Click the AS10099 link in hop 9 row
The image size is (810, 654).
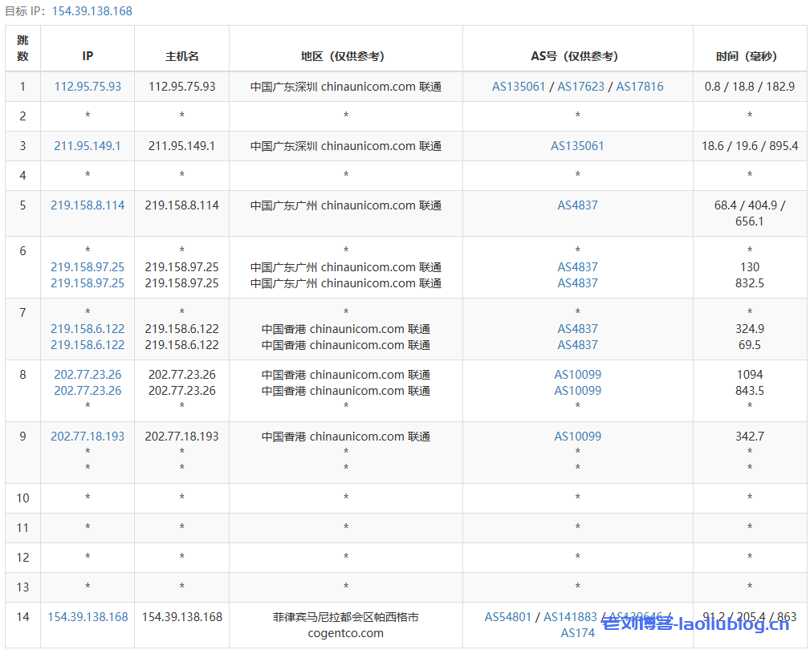[577, 437]
